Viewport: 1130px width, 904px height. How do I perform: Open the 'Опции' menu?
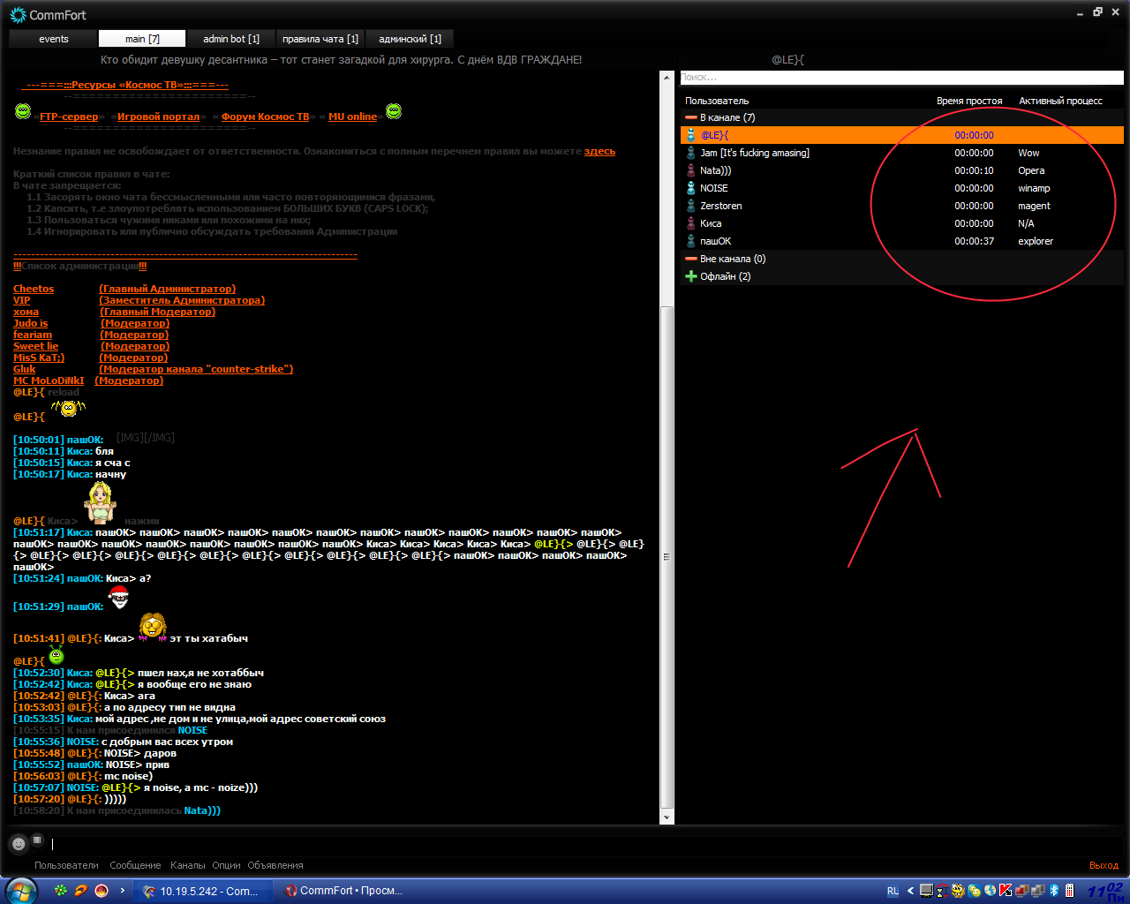(226, 865)
